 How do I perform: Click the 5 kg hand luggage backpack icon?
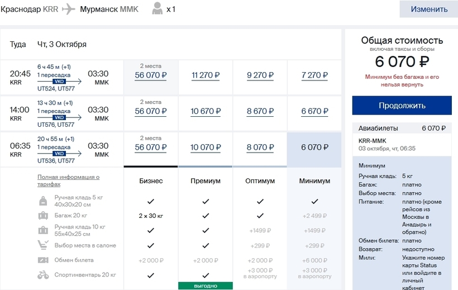(43, 201)
